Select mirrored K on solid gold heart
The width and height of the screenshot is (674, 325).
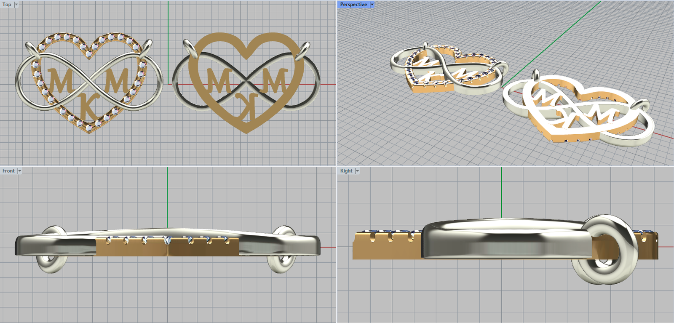[246, 105]
